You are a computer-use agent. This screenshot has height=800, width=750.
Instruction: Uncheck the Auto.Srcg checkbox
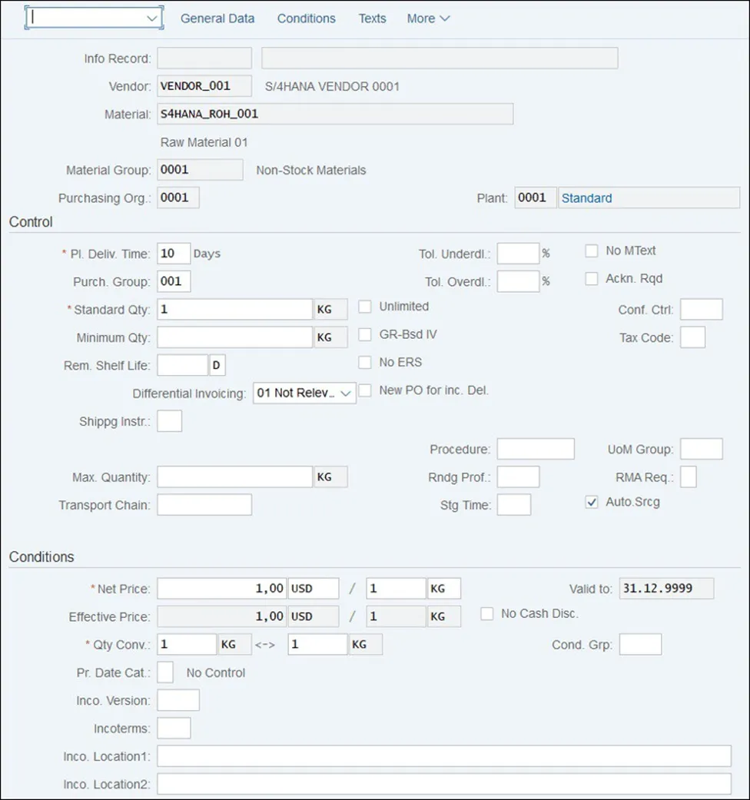click(592, 503)
